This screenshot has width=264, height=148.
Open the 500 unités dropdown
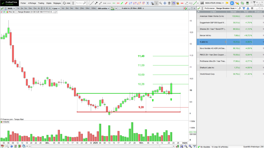(104, 8)
